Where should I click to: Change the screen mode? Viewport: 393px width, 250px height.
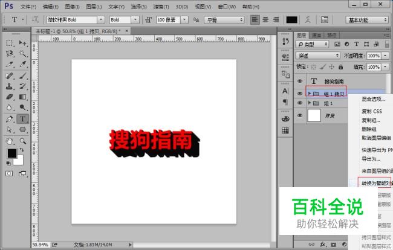[22, 173]
